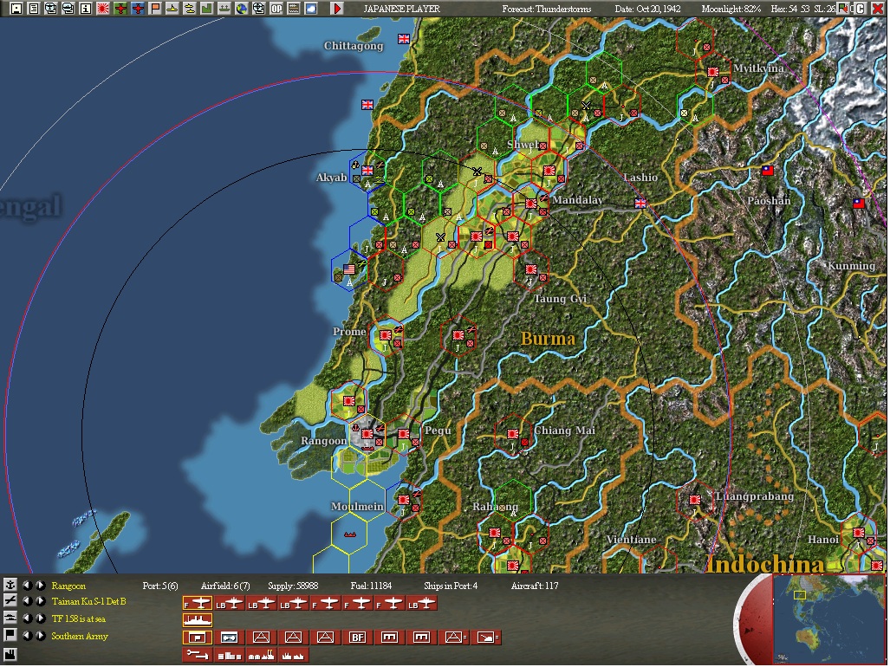Viewport: 890px width, 667px height.
Task: Select the Mandalay Japanese unit hex
Action: click(x=530, y=204)
